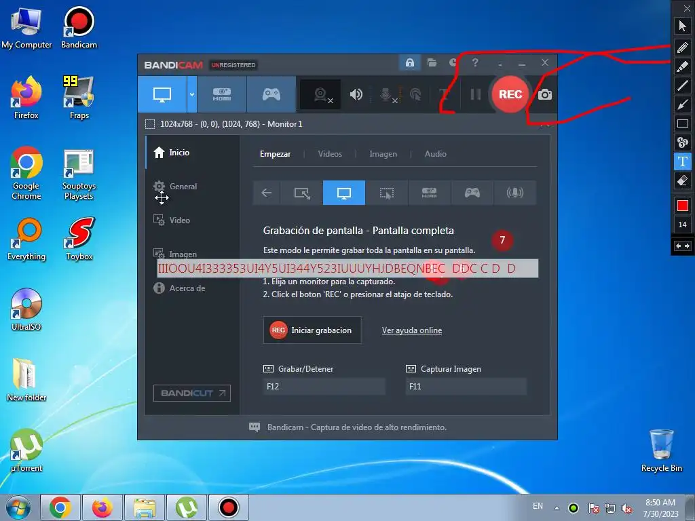Click the back arrow in mode row

266,193
